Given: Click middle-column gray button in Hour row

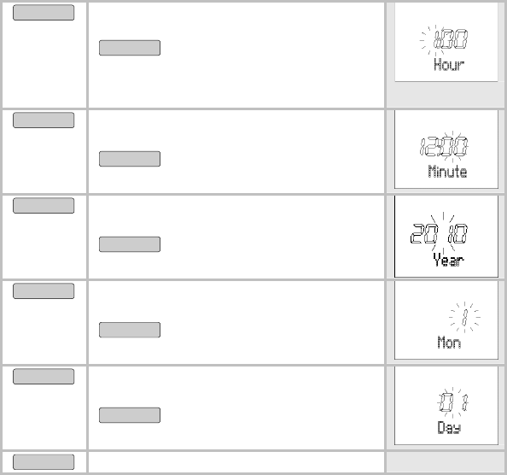Looking at the screenshot, I should pos(130,48).
